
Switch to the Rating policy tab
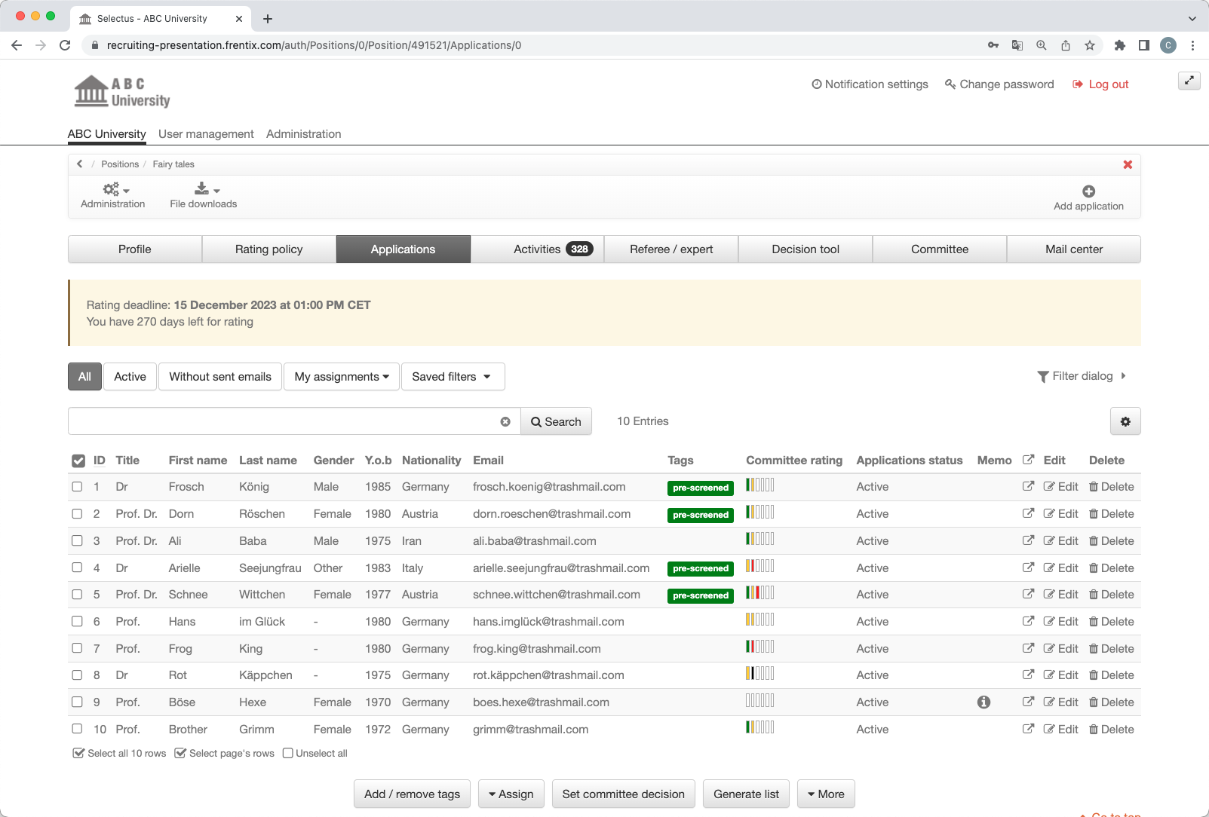click(269, 249)
